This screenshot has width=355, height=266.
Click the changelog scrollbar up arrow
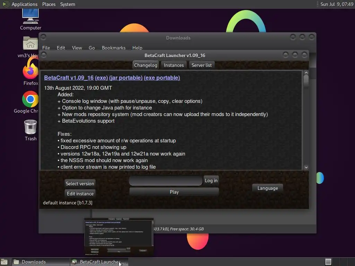306,73
